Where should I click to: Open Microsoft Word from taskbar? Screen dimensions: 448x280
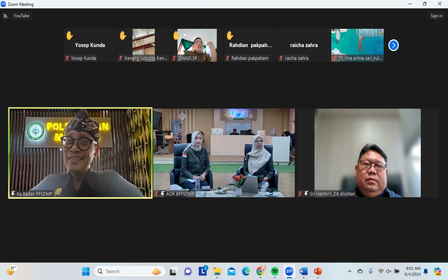pyautogui.click(x=303, y=271)
